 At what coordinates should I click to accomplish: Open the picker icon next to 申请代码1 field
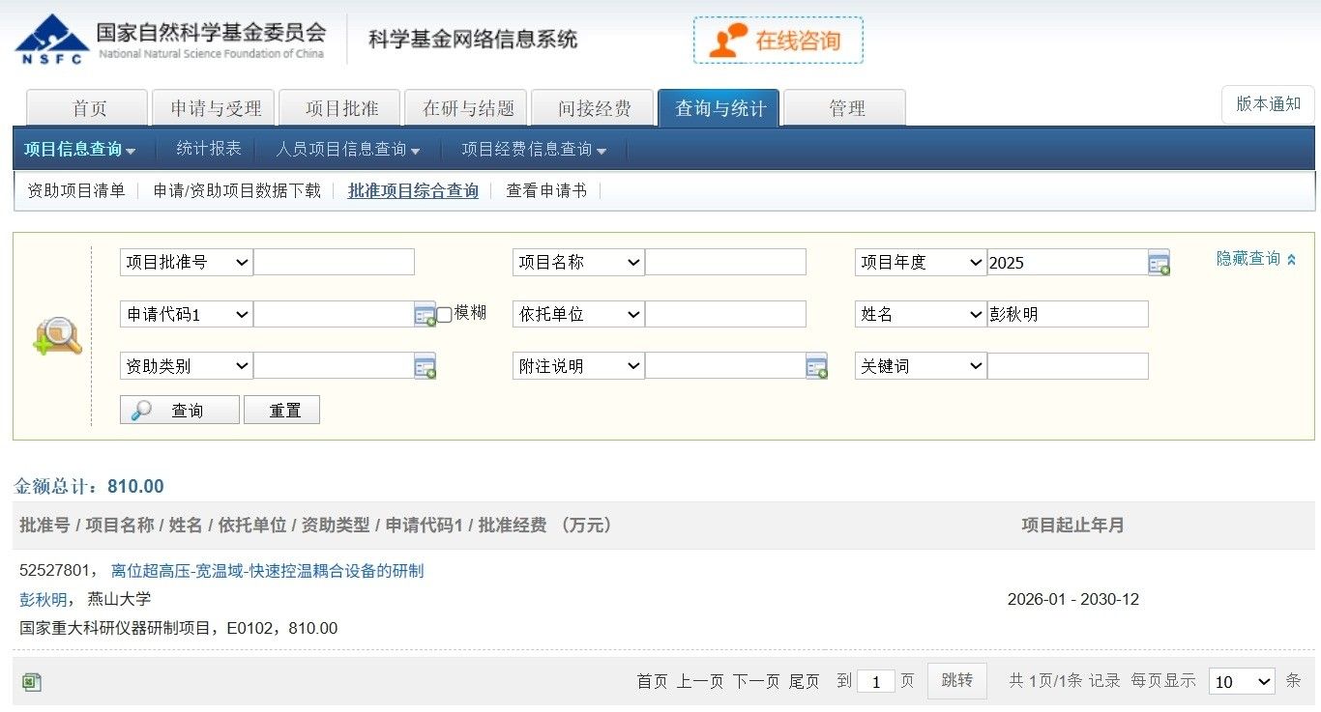[x=425, y=315]
